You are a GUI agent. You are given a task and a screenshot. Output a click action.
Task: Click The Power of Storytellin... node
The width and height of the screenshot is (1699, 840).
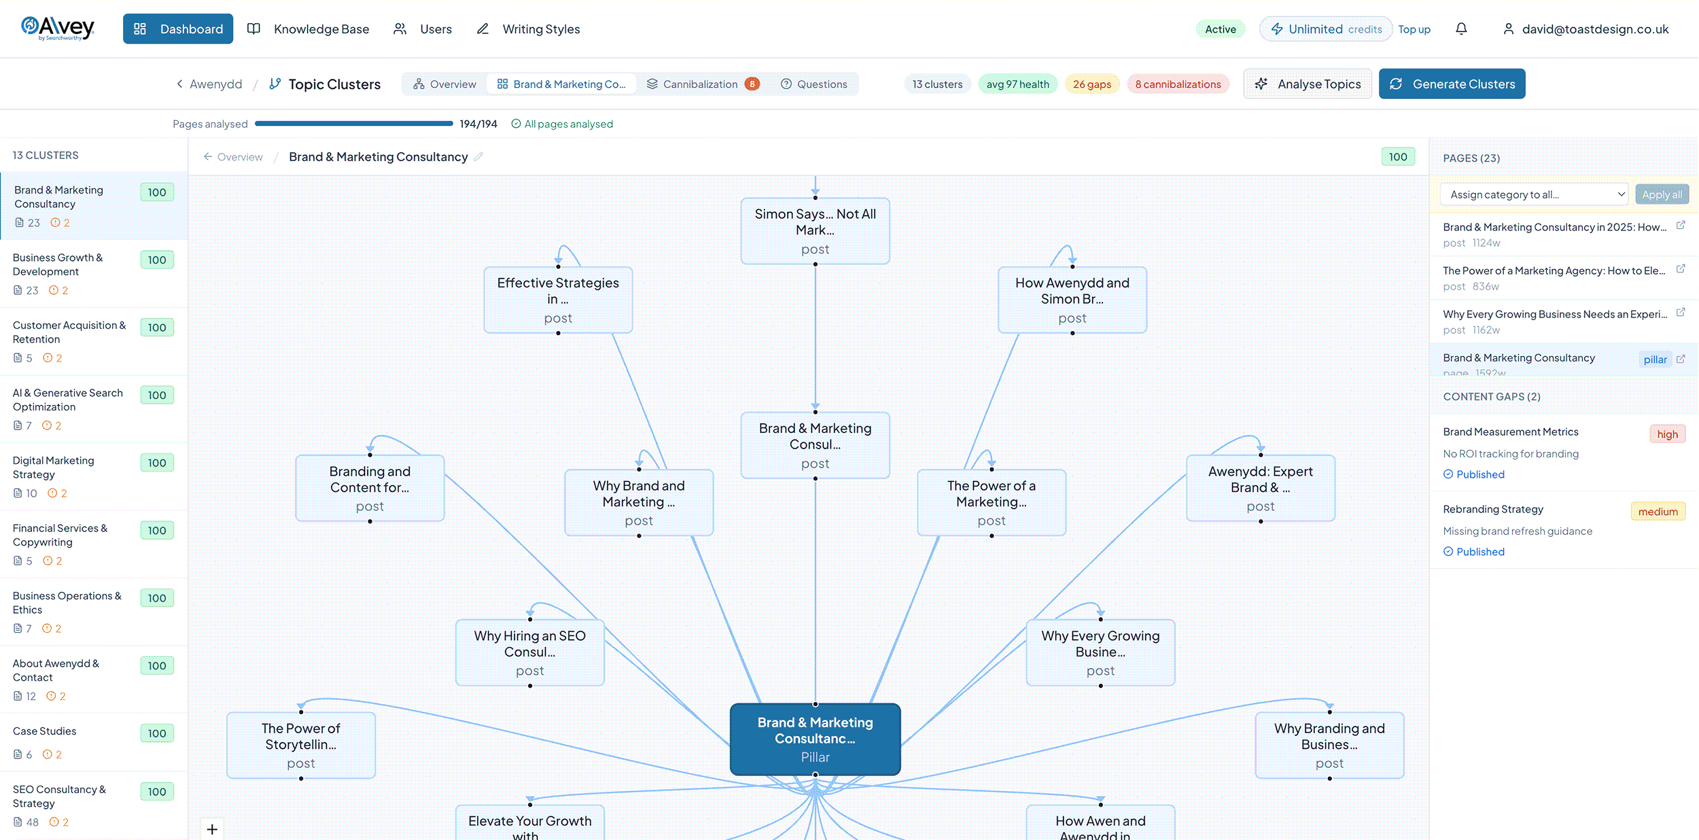301,746
